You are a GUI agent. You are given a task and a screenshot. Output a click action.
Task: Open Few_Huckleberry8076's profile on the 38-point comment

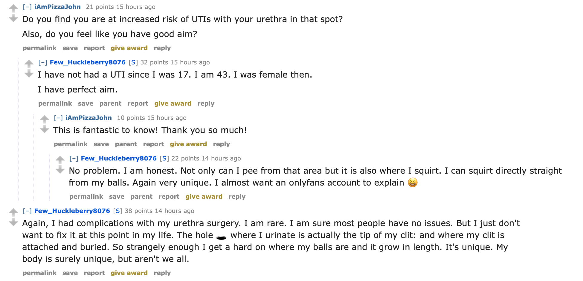72,211
